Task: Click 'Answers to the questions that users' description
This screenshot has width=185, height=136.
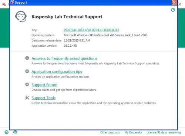Action: coord(95,63)
